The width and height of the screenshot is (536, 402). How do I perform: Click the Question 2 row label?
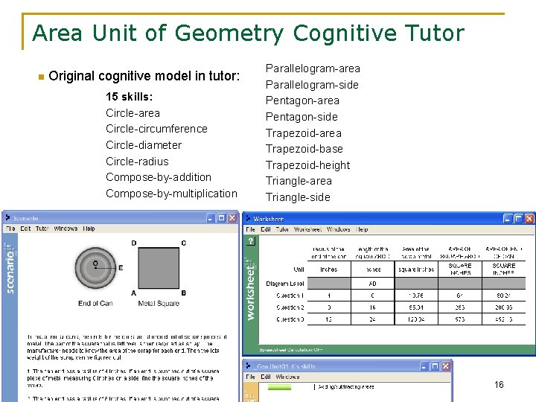pyautogui.click(x=290, y=307)
